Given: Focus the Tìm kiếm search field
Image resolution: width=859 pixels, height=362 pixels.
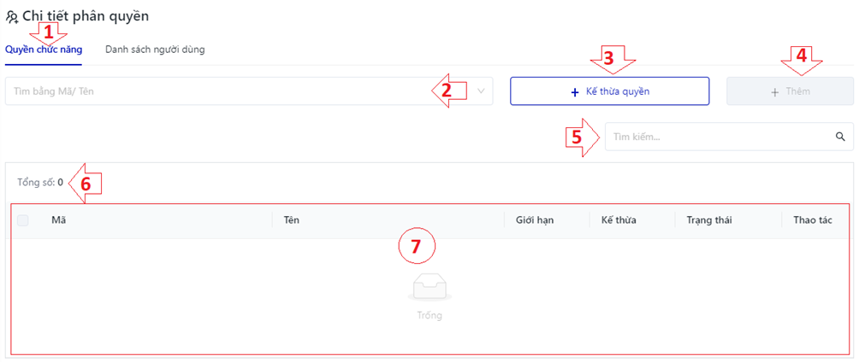Looking at the screenshot, I should (x=719, y=137).
